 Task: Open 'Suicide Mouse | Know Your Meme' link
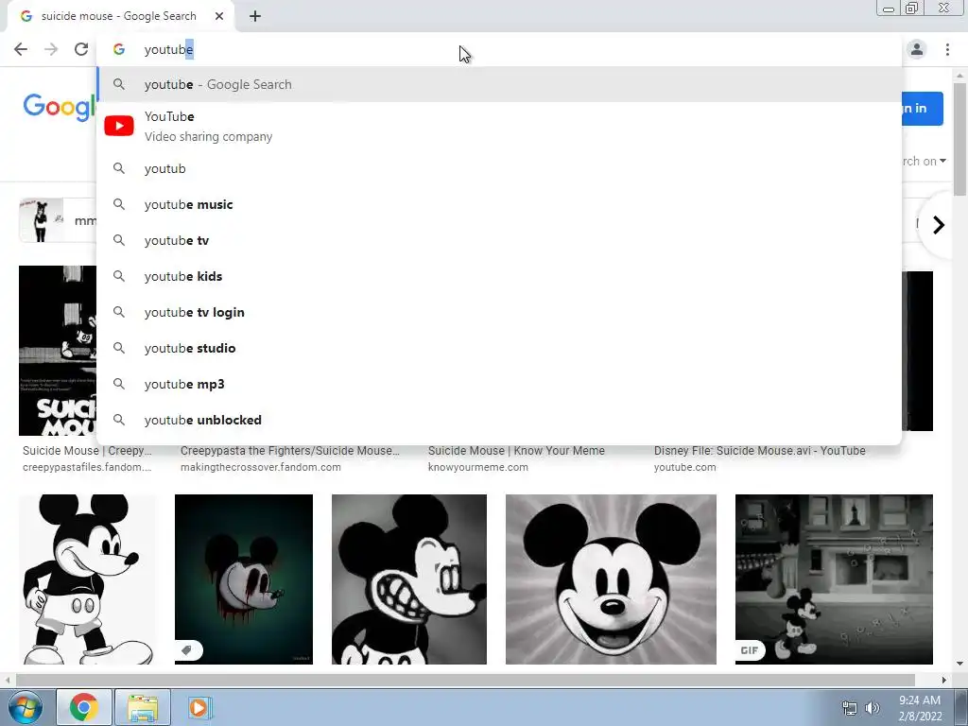[x=516, y=451]
